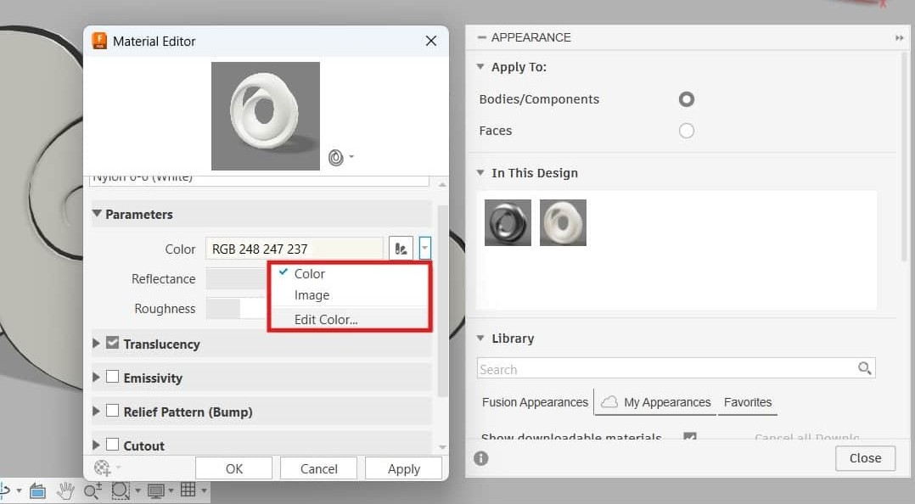Switch to Fusion Appearances tab
The width and height of the screenshot is (915, 504).
coord(535,402)
